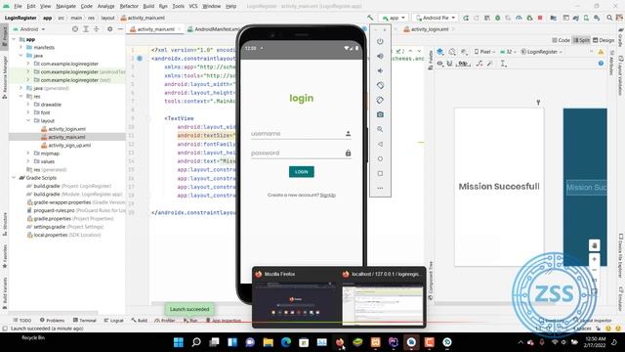Click the blue help question icon
625x352 pixels.
point(601,64)
